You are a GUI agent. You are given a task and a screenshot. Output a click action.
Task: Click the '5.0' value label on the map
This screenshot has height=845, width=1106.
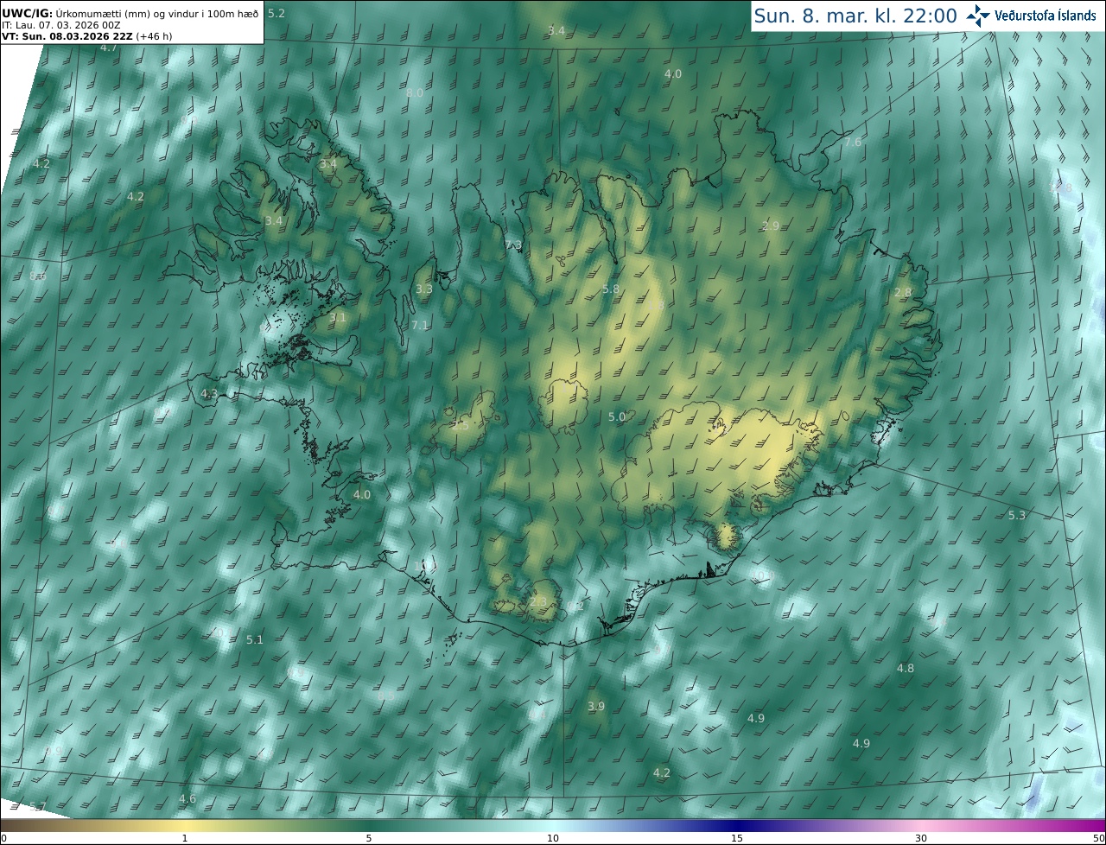[617, 416]
